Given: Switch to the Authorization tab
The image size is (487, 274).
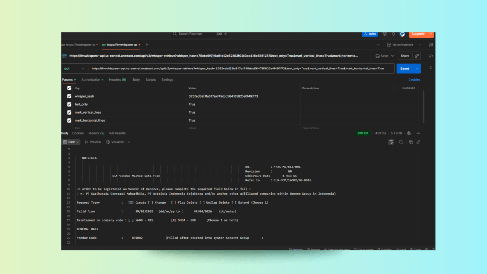Looking at the screenshot, I should point(91,80).
